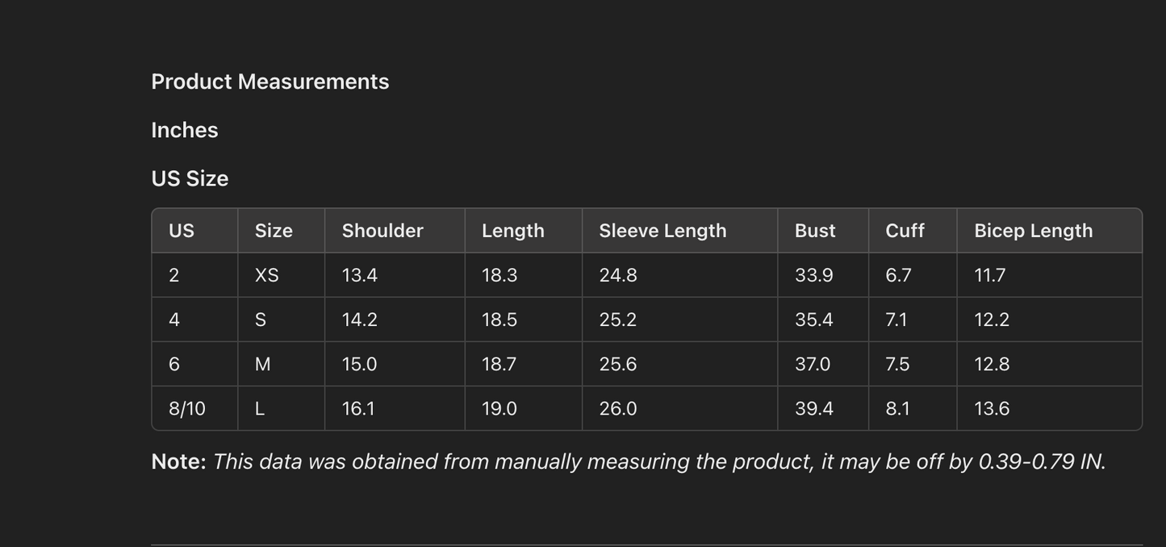Click the Shoulder column header
Viewport: 1166px width, 547px height.
(382, 231)
